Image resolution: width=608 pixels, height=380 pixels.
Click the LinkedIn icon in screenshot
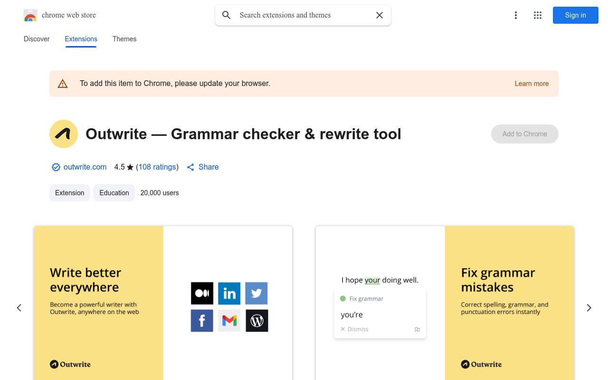pyautogui.click(x=229, y=294)
